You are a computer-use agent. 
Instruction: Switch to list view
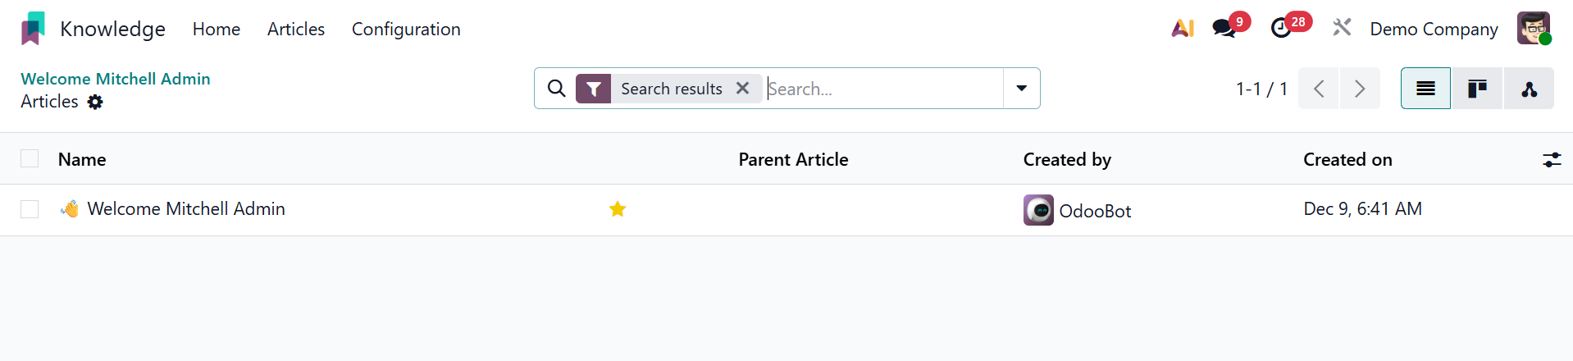[x=1425, y=89]
